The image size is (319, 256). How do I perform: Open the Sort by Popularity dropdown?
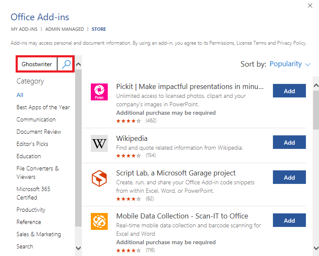(x=290, y=64)
